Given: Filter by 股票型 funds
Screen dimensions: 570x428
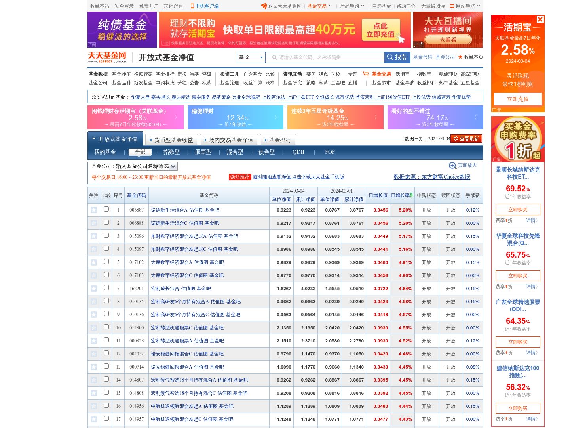Looking at the screenshot, I should [203, 152].
